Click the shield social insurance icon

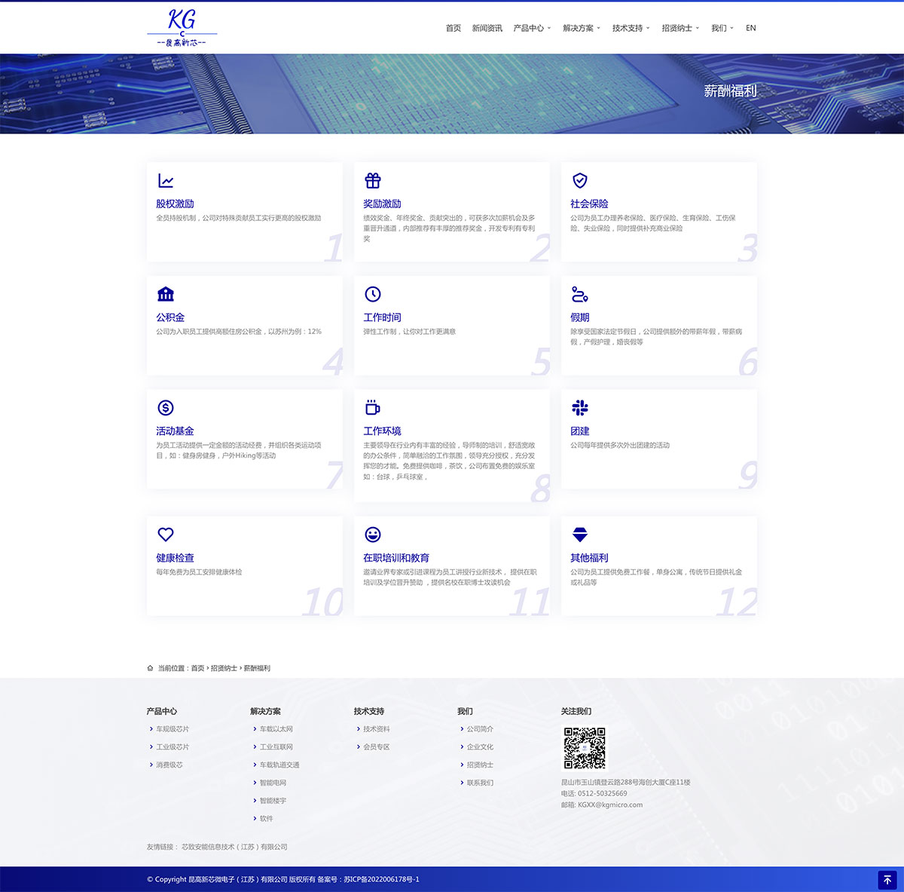[x=580, y=181]
